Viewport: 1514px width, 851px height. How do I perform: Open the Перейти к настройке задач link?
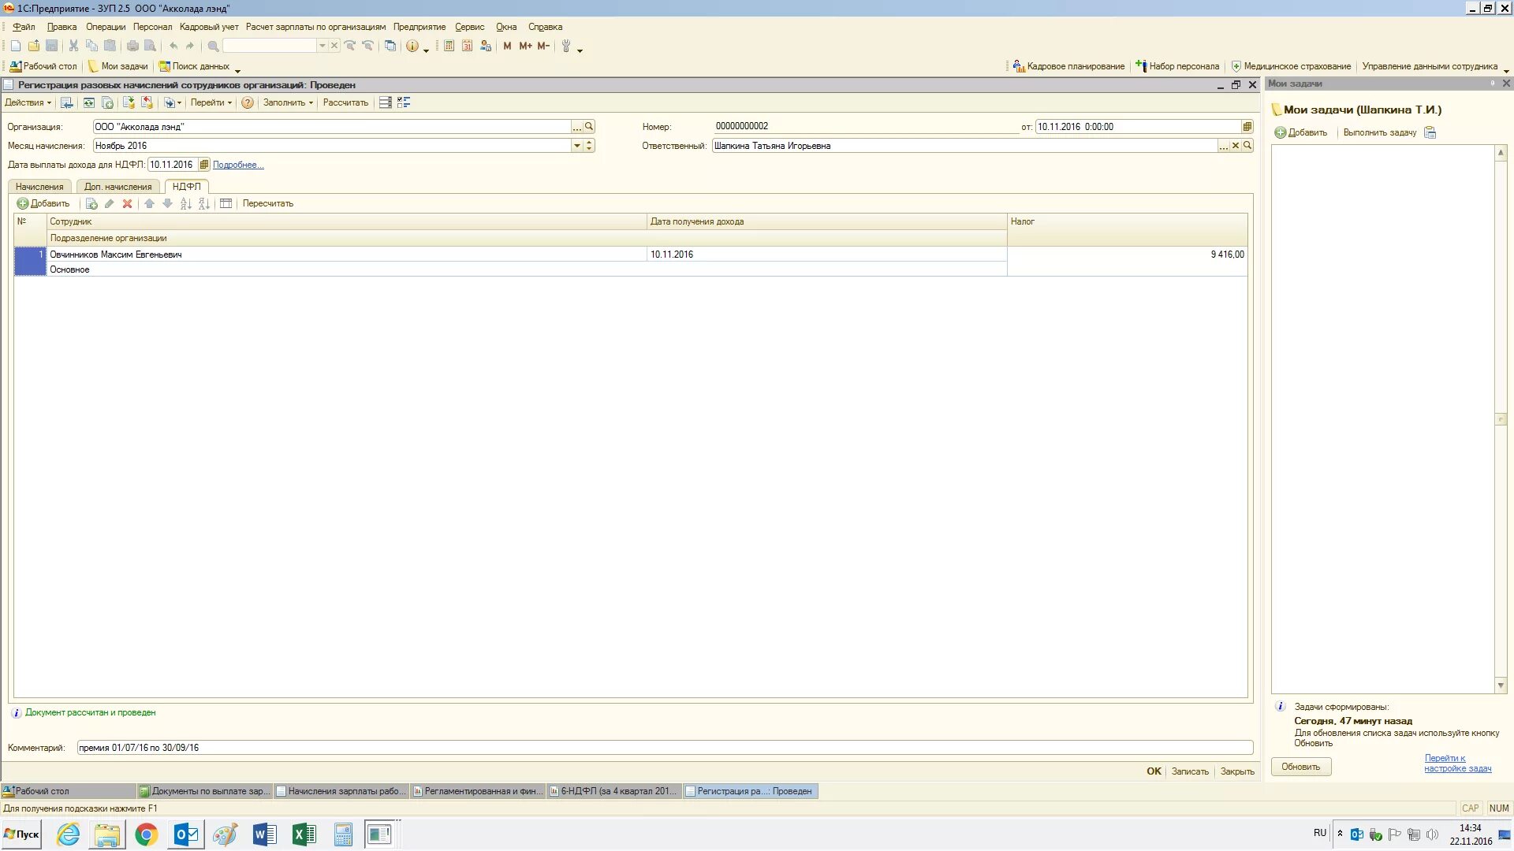[1457, 763]
